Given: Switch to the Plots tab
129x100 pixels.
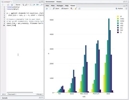Looking at the screenshot, I should click(53, 5).
